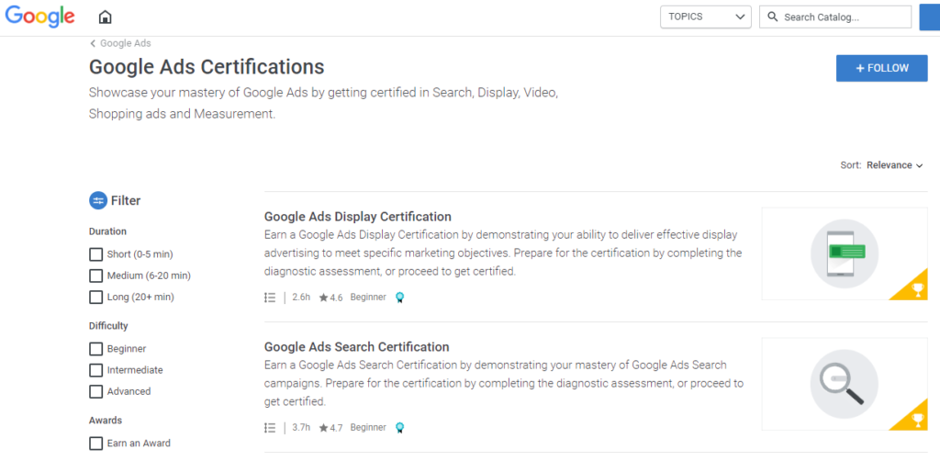940x461 pixels.
Task: Click the Google logo
Action: 40,17
